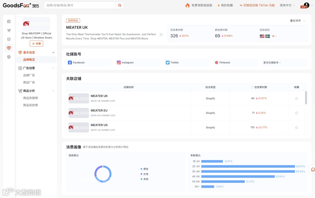Viewport: 315px width, 198px height.
Task: Click the orange search magnifier button
Action: click(120, 6)
